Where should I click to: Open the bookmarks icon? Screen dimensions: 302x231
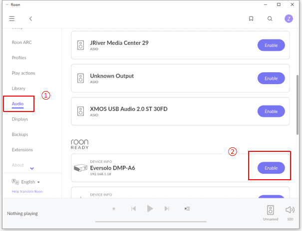251,19
